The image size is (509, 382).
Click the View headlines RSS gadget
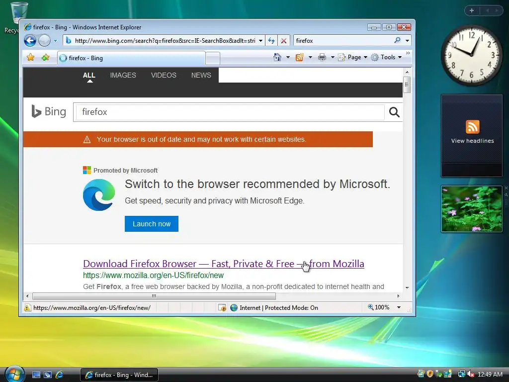pos(472,136)
